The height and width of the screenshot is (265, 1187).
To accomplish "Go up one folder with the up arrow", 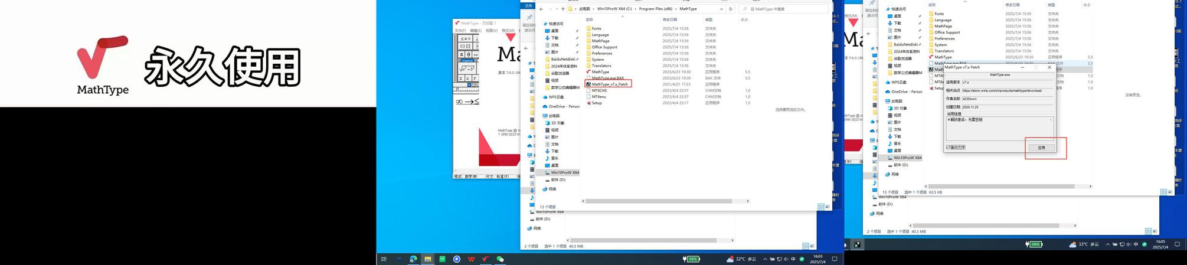I will [x=563, y=9].
